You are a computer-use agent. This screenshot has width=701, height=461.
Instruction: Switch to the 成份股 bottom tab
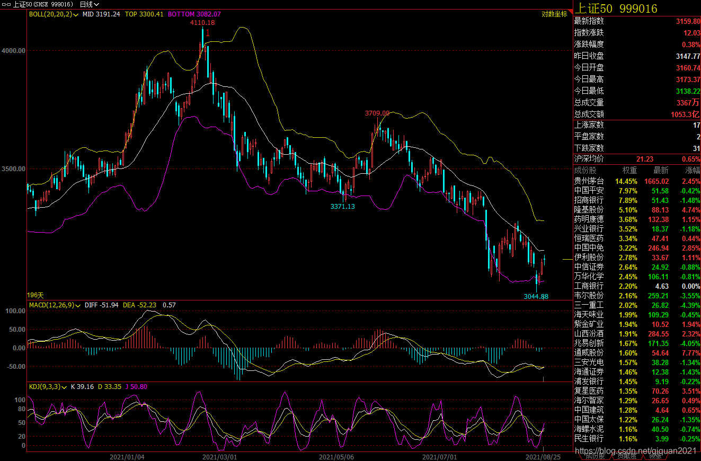coord(595,456)
